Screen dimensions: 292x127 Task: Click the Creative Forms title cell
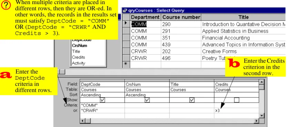click(243, 51)
